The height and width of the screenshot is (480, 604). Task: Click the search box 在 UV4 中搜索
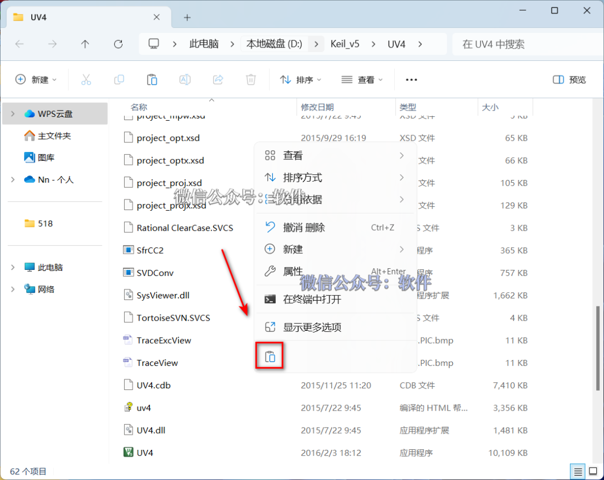coord(528,44)
